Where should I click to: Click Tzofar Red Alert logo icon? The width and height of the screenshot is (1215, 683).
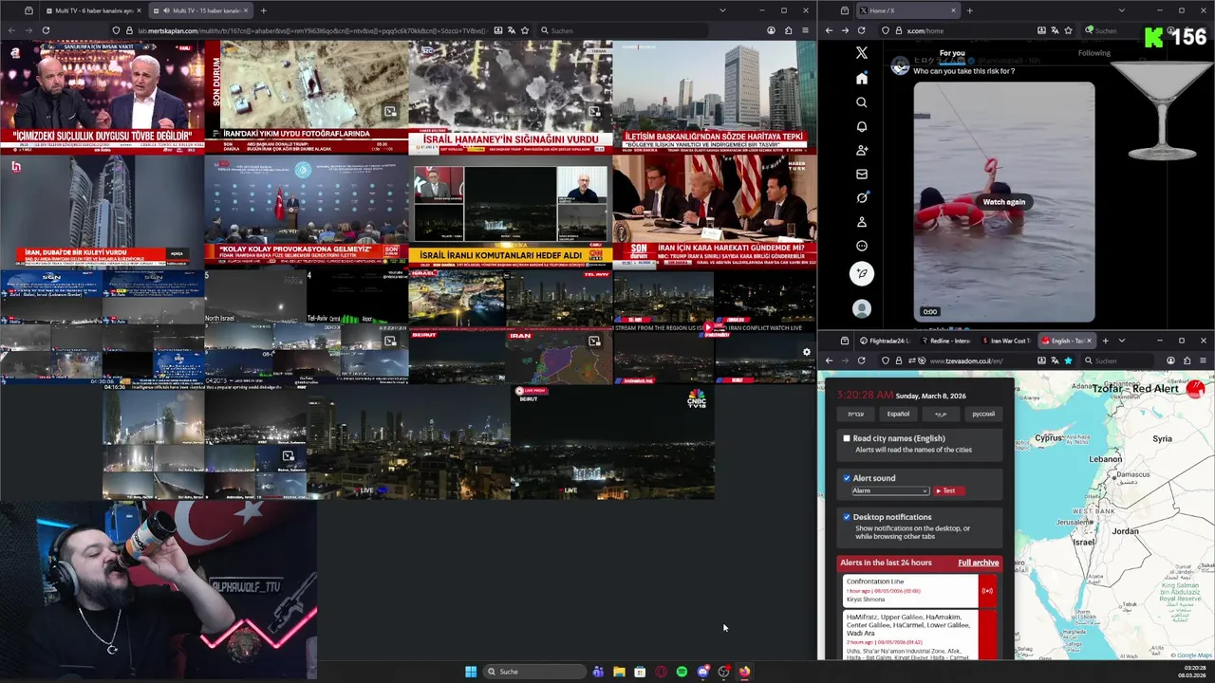pos(1195,389)
